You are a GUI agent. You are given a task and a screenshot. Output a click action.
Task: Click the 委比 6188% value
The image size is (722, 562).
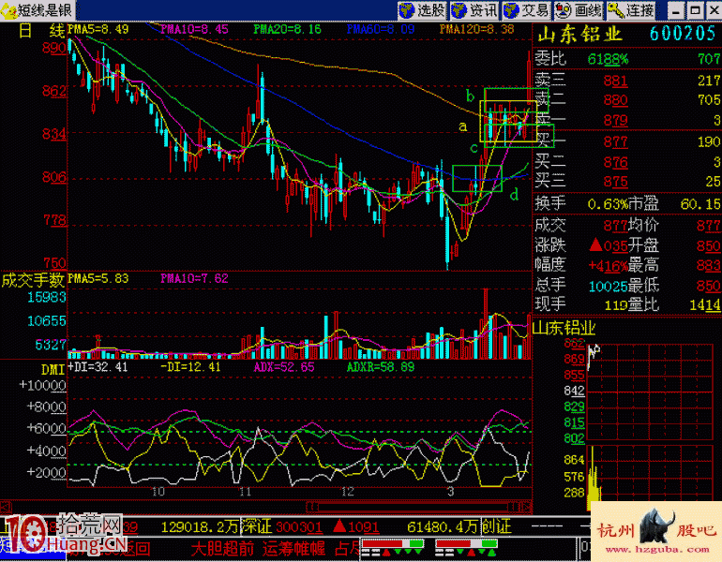coord(608,59)
